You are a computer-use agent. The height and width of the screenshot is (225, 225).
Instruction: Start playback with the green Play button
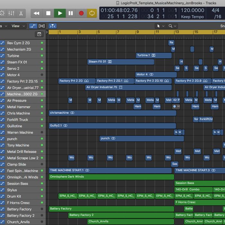(60, 14)
